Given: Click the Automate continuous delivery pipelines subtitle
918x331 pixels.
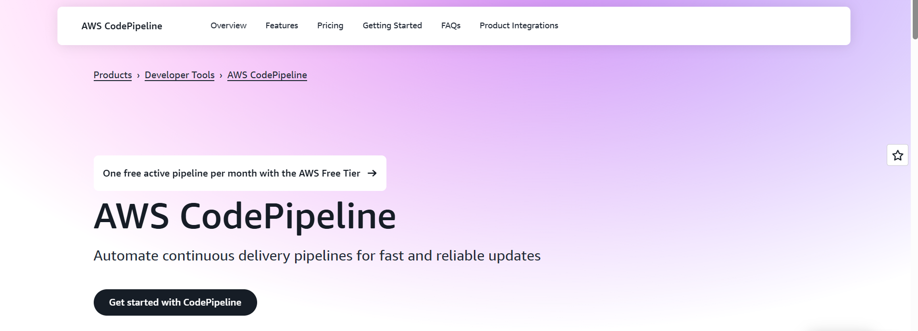Looking at the screenshot, I should (317, 256).
